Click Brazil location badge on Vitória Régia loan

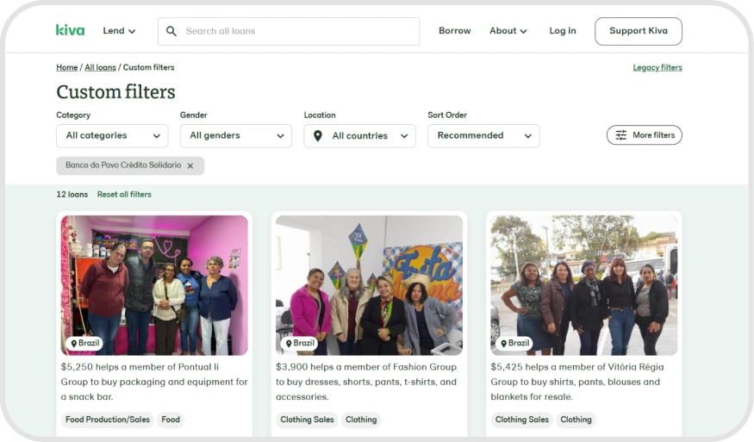coord(515,343)
